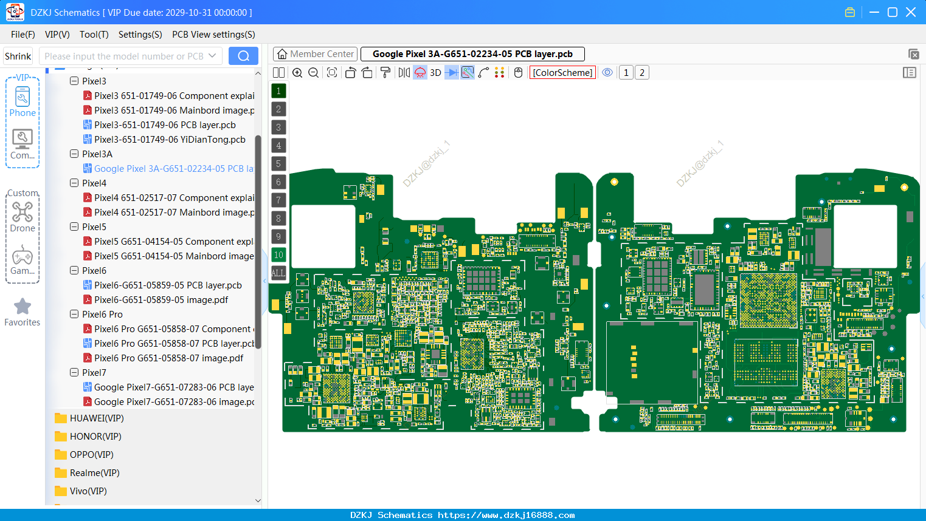Collapse the Pixel3A tree node
Viewport: 926px width, 521px height.
pos(74,154)
